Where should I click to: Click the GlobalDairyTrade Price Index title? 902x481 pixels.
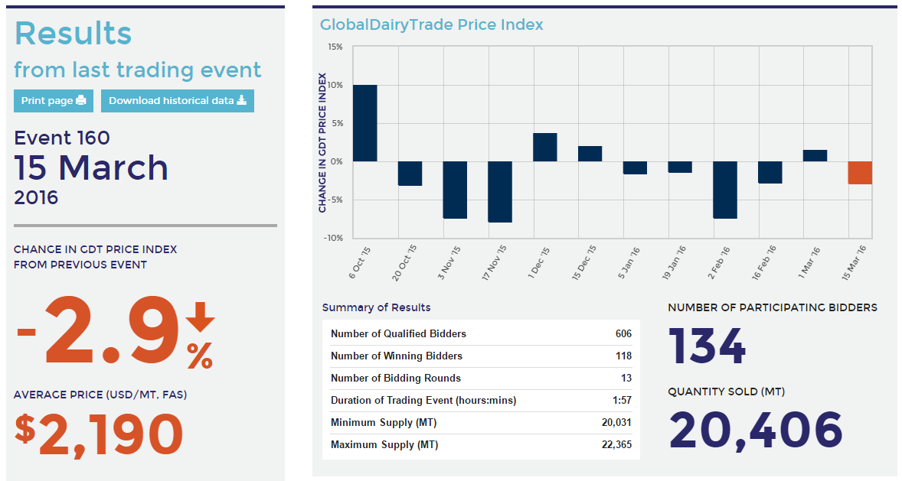pos(431,24)
